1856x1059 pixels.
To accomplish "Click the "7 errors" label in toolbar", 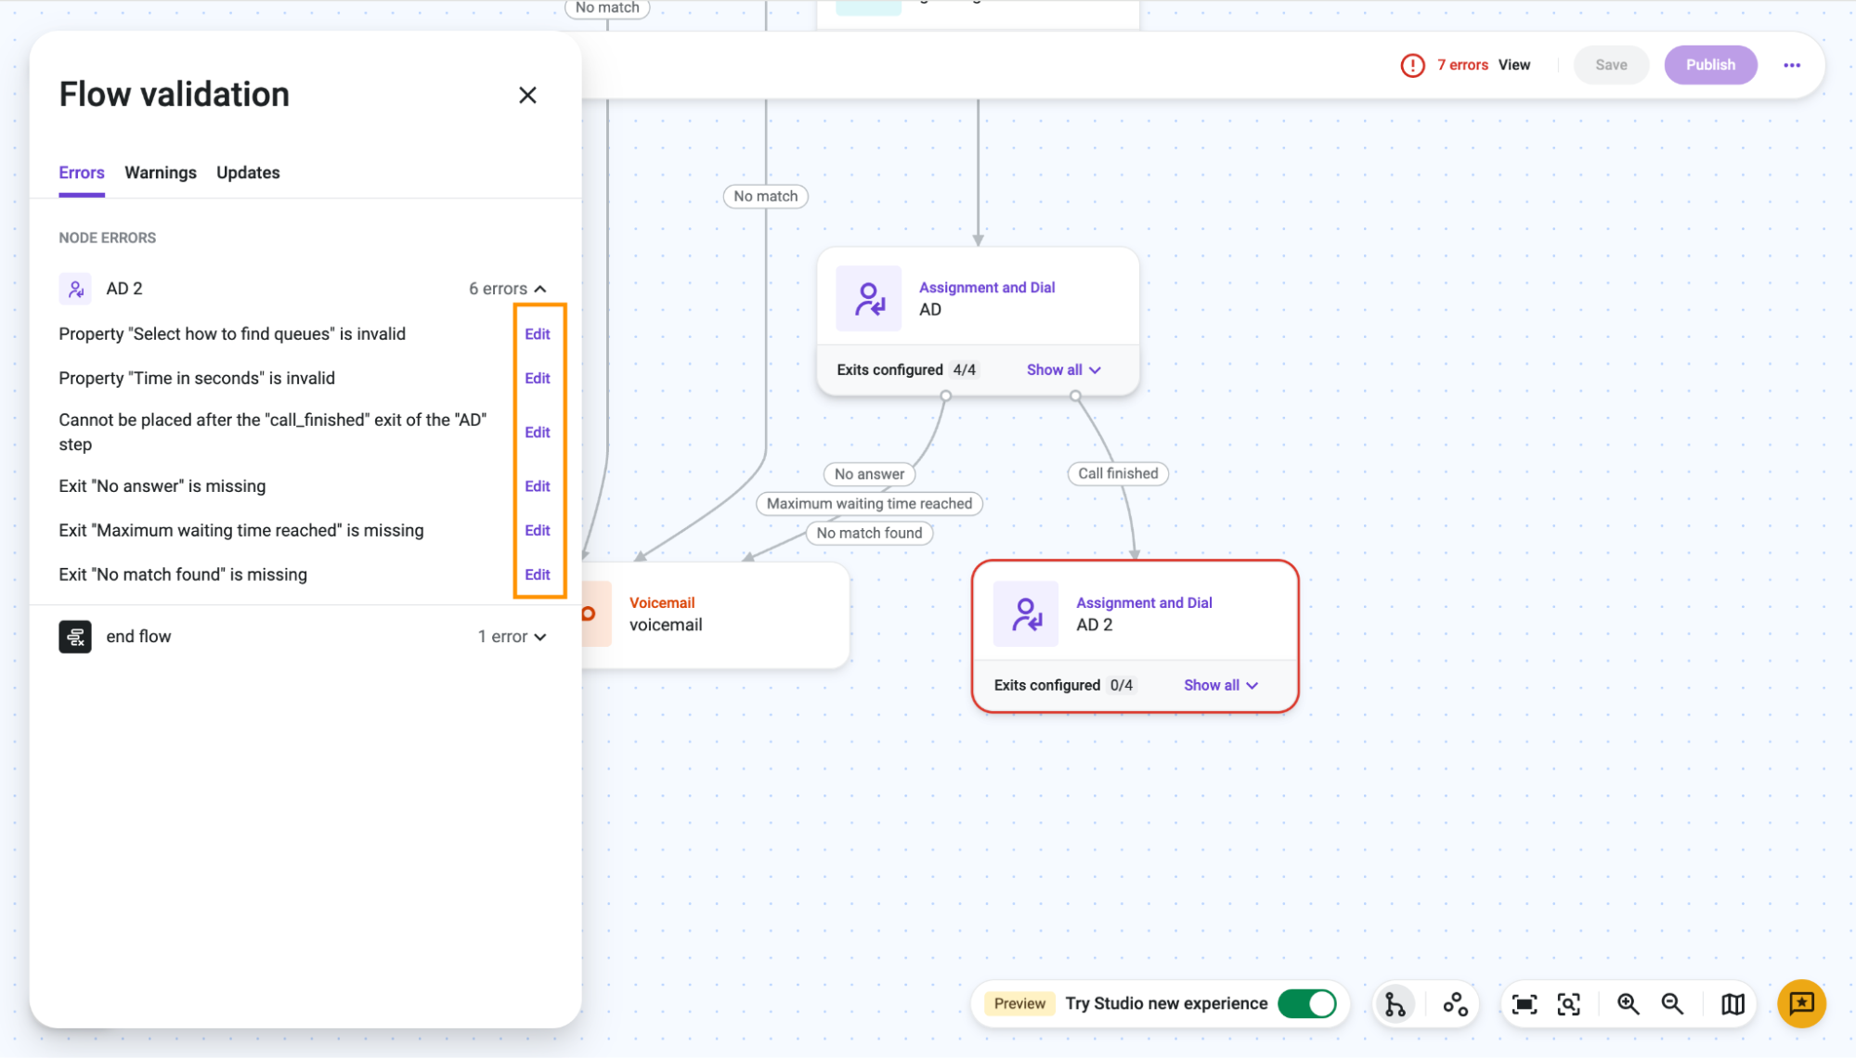I will pos(1462,65).
